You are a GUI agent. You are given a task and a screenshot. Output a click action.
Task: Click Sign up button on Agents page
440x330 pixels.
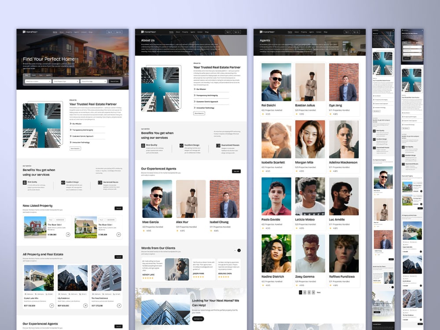coord(356,32)
